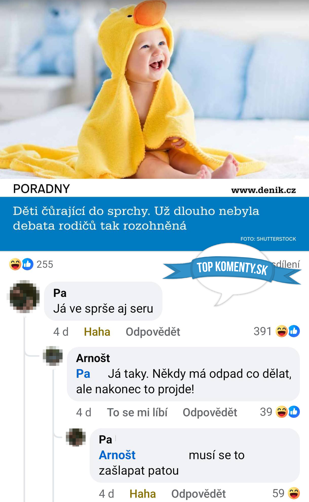The width and height of the screenshot is (309, 502).
Task: Open laughing emoji beside count 59
Action: point(294,493)
